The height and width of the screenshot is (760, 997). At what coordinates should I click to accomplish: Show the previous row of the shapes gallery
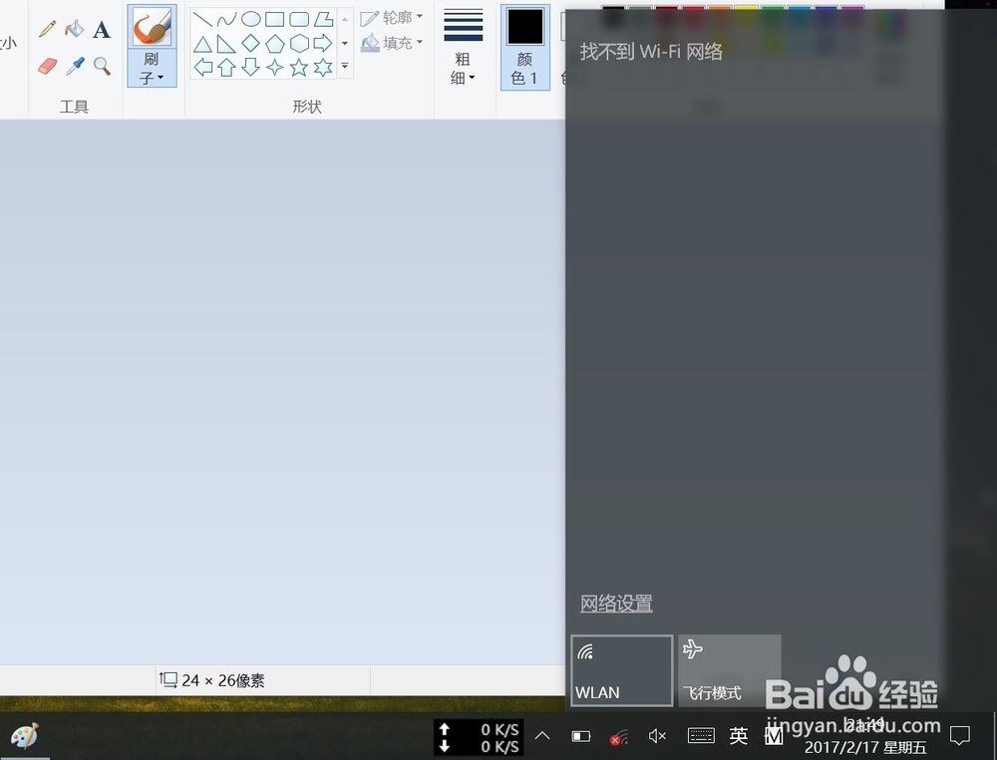tap(345, 20)
